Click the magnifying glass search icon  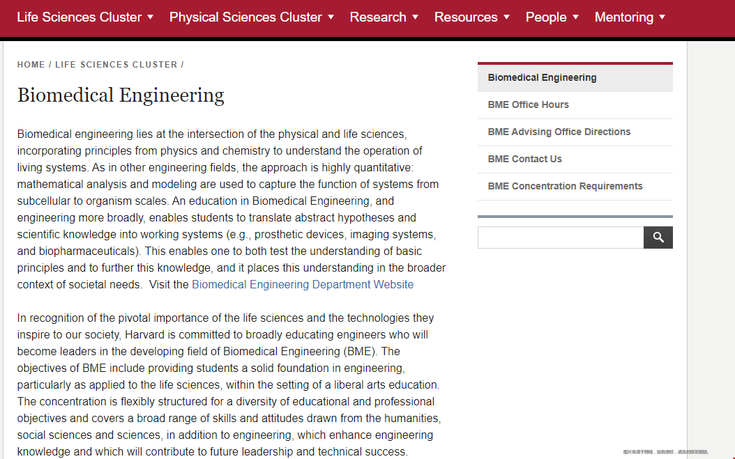click(x=658, y=238)
